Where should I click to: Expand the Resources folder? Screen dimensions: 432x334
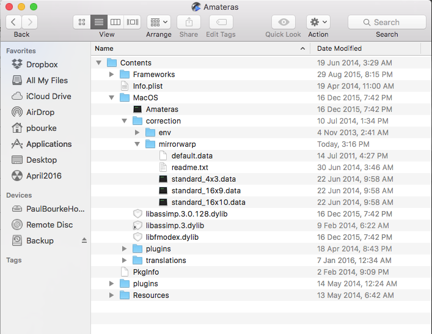[111, 295]
